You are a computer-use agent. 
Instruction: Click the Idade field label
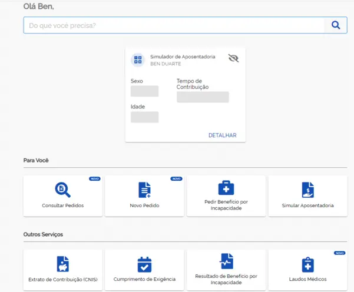pos(138,107)
